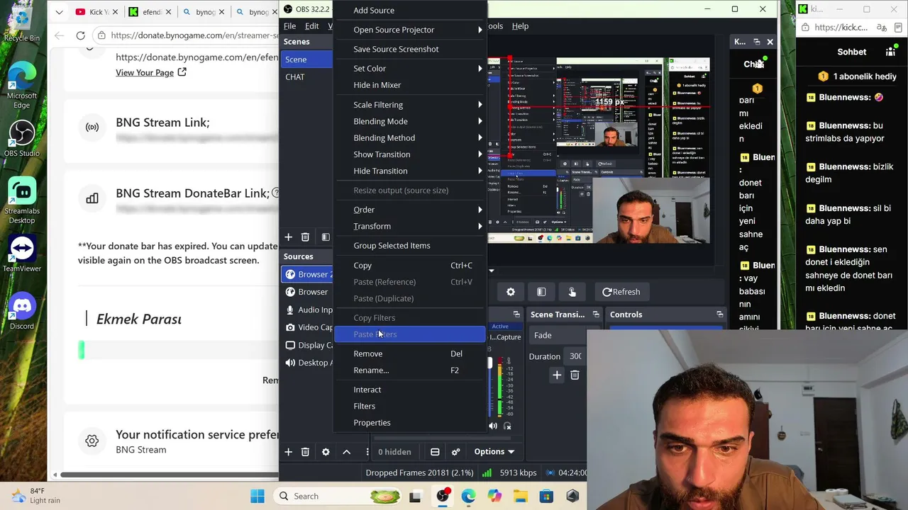
Task: Choose Interact from the context menu
Action: point(410,390)
